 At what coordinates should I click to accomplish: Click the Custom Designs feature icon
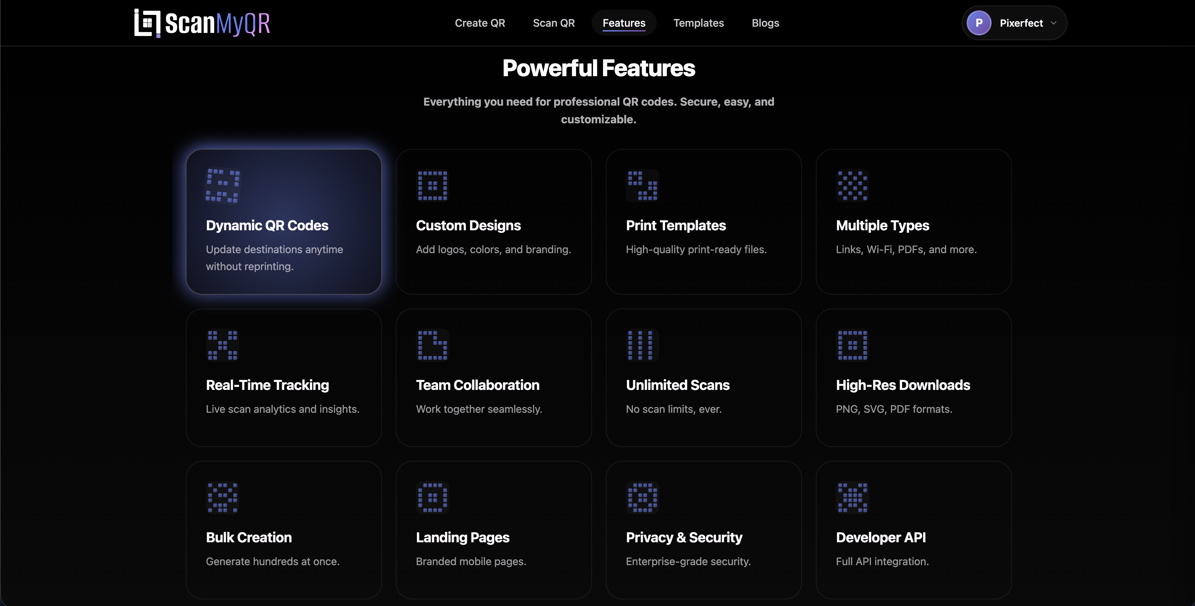[432, 186]
